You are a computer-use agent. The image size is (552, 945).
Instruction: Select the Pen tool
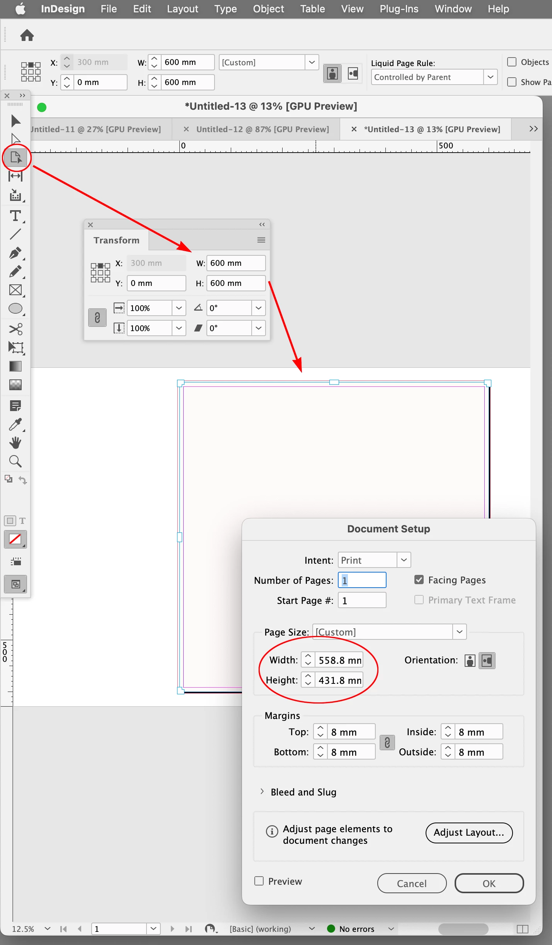click(x=15, y=253)
